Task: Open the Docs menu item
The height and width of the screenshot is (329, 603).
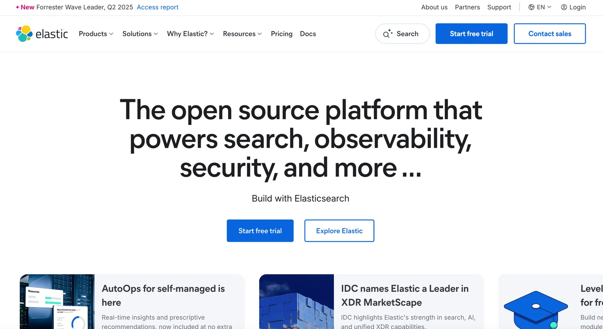Action: [x=308, y=34]
